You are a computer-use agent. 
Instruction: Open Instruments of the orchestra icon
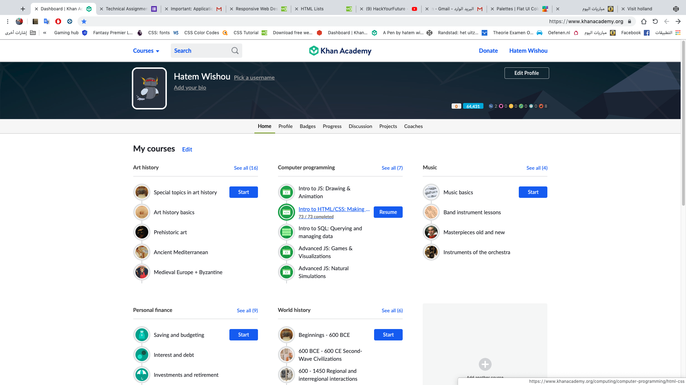click(431, 252)
